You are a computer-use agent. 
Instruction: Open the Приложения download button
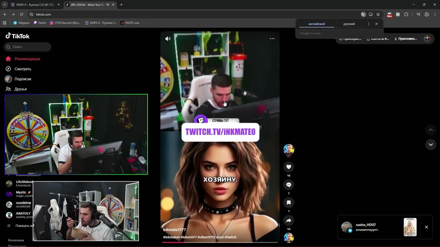406,39
